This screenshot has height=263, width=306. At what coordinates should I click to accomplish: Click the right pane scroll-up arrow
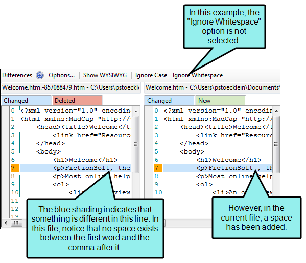tap(276, 111)
